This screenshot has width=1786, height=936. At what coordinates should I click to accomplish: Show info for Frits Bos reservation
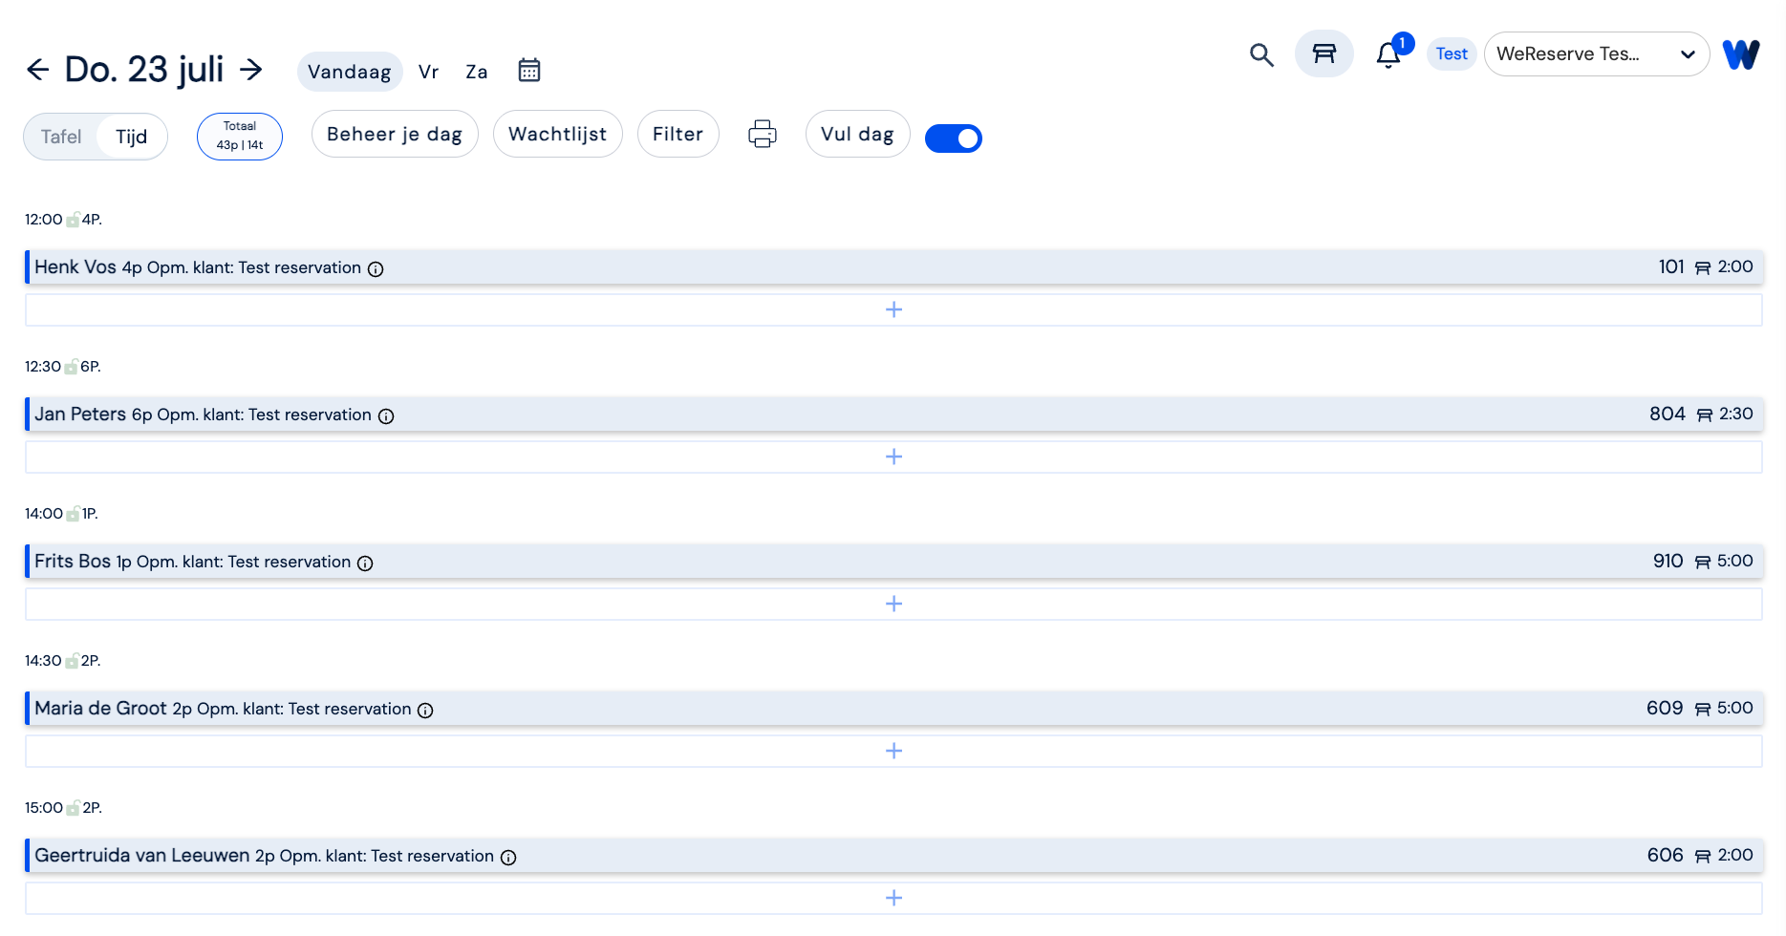(x=365, y=564)
